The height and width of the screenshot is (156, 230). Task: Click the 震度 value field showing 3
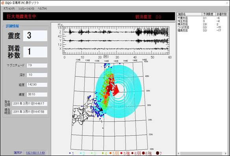pos(35,36)
